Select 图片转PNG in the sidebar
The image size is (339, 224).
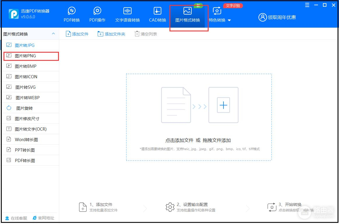pyautogui.click(x=25, y=56)
